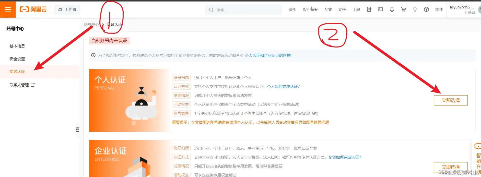Open the help question mark icon
The height and width of the screenshot is (177, 481).
(426, 9)
